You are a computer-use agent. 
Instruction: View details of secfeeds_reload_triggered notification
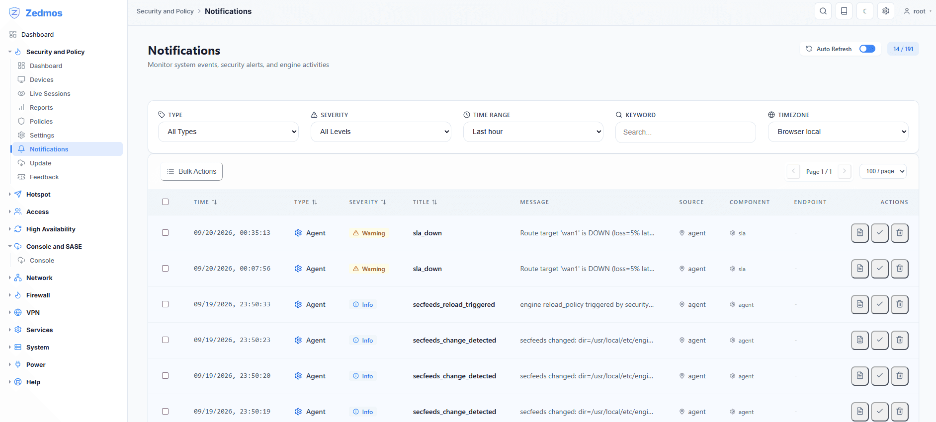(860, 304)
